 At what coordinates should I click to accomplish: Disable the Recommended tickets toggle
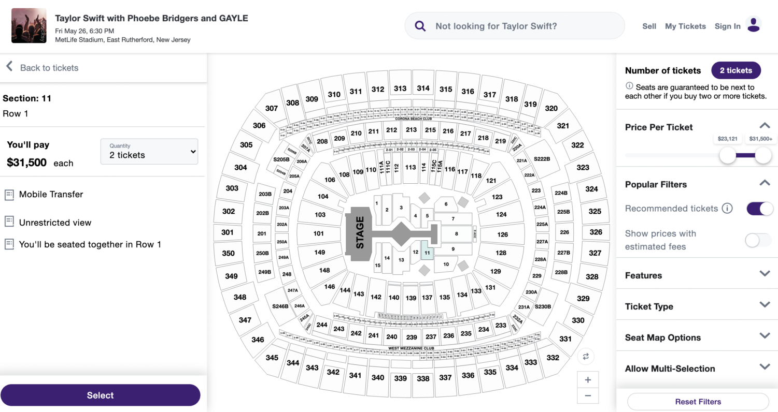coord(760,209)
